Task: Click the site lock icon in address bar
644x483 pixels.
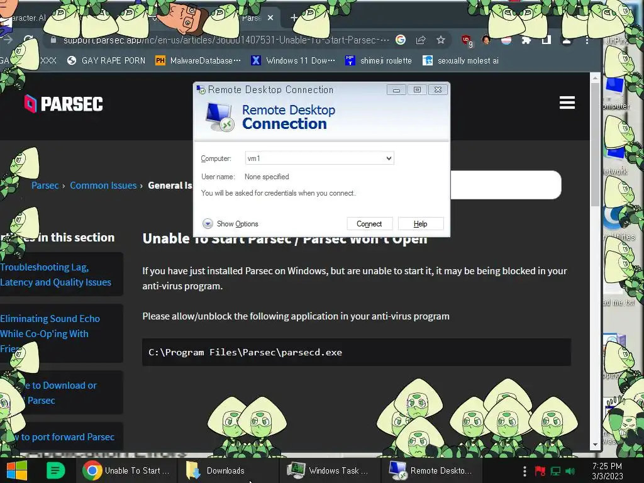Action: click(53, 40)
